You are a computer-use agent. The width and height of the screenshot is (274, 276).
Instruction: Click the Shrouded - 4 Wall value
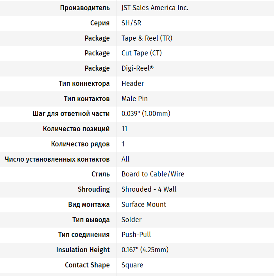tap(149, 189)
